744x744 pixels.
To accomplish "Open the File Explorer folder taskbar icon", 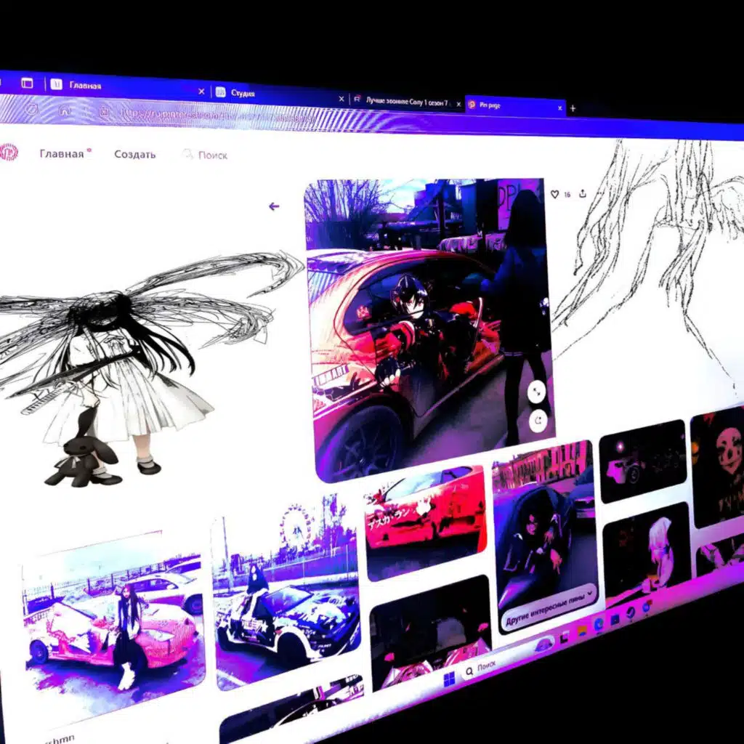I will click(x=583, y=630).
